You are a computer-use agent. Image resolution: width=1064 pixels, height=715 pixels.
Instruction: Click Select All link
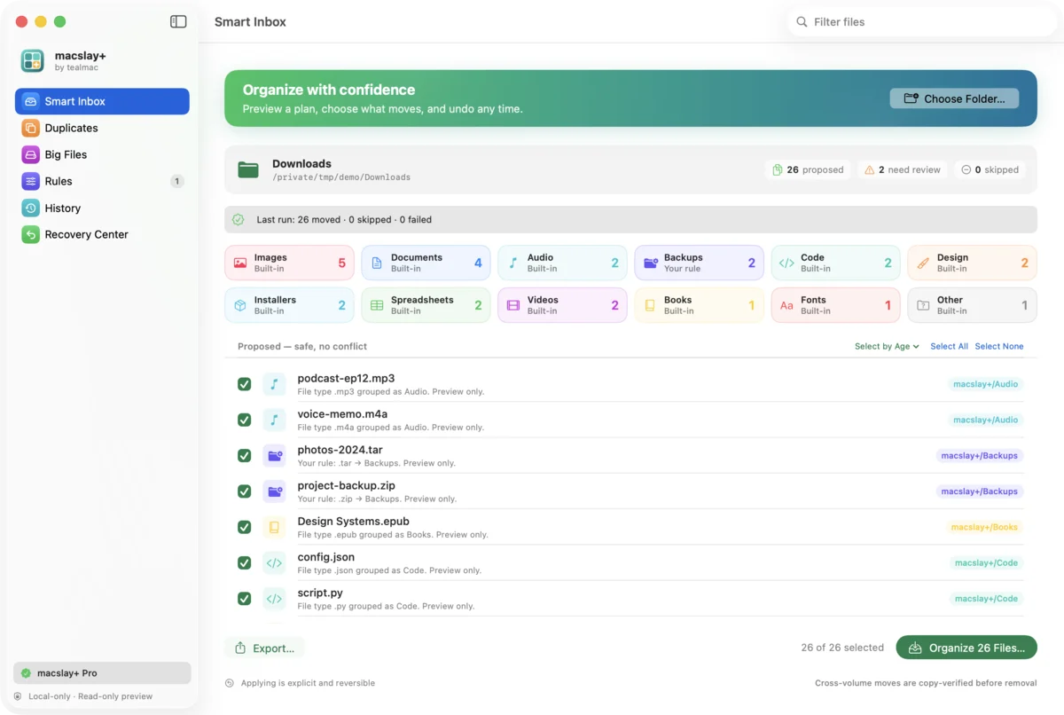point(949,346)
